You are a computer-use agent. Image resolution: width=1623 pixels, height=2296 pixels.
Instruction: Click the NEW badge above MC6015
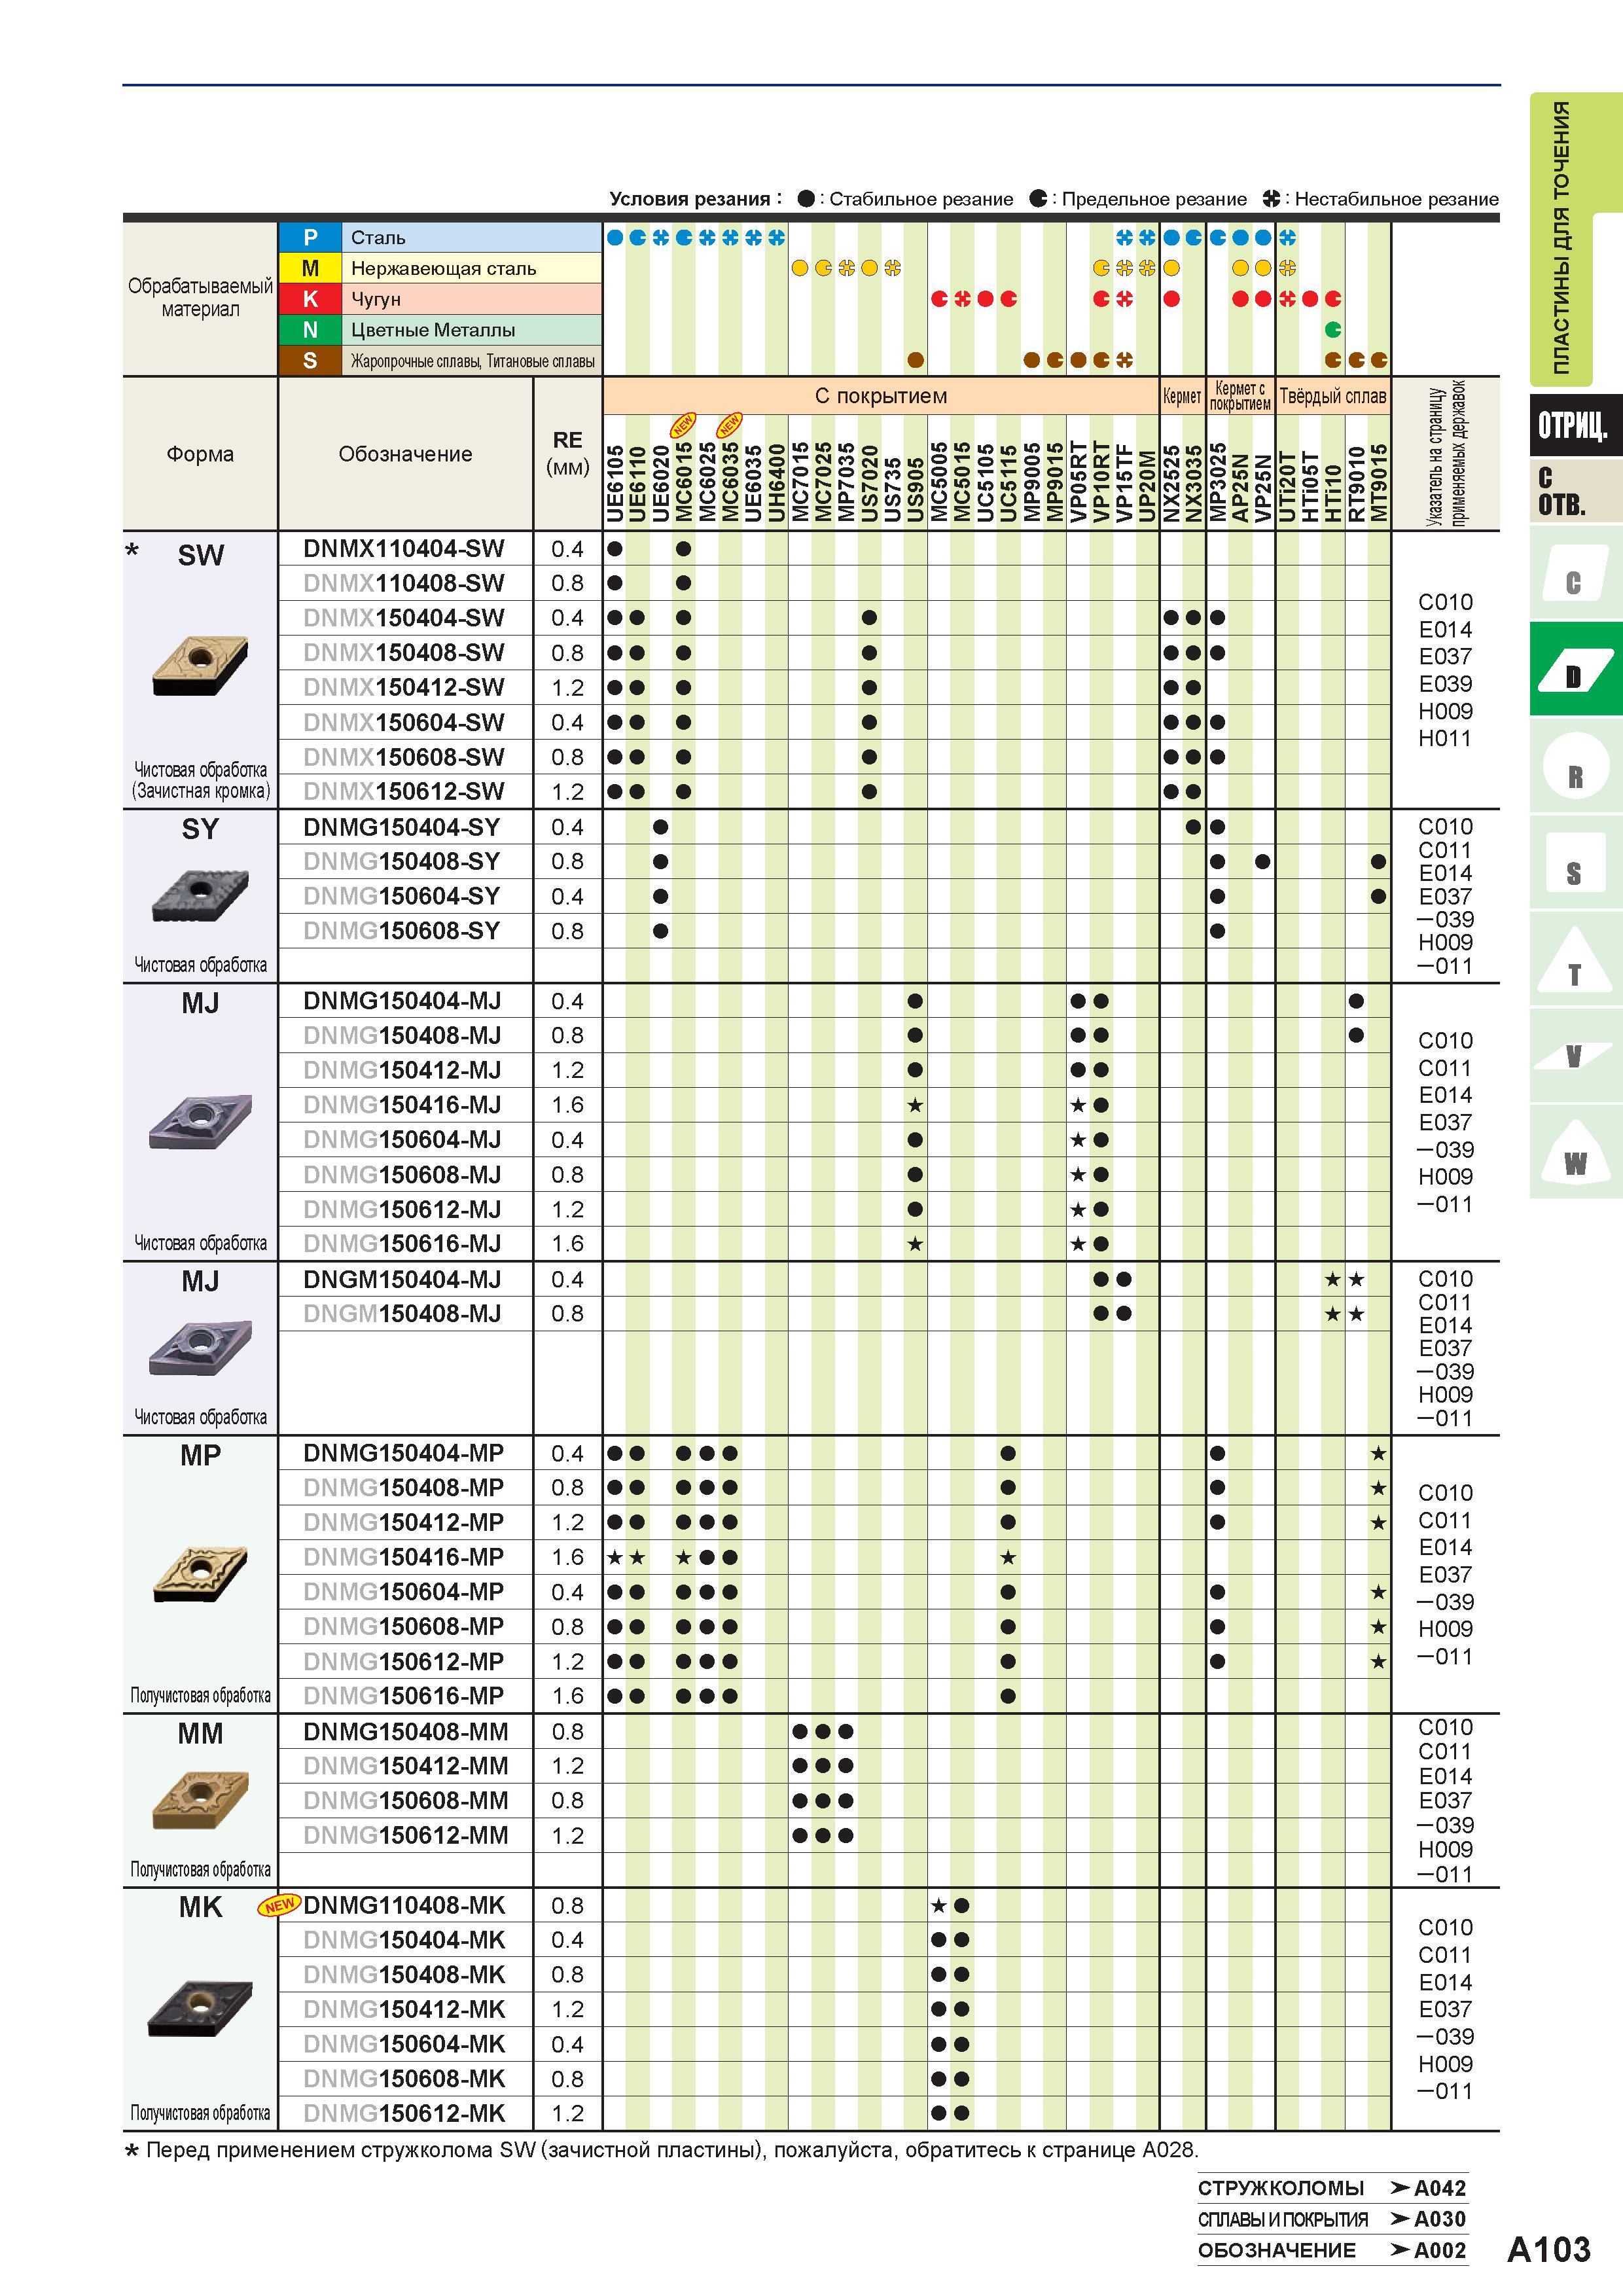(x=683, y=425)
